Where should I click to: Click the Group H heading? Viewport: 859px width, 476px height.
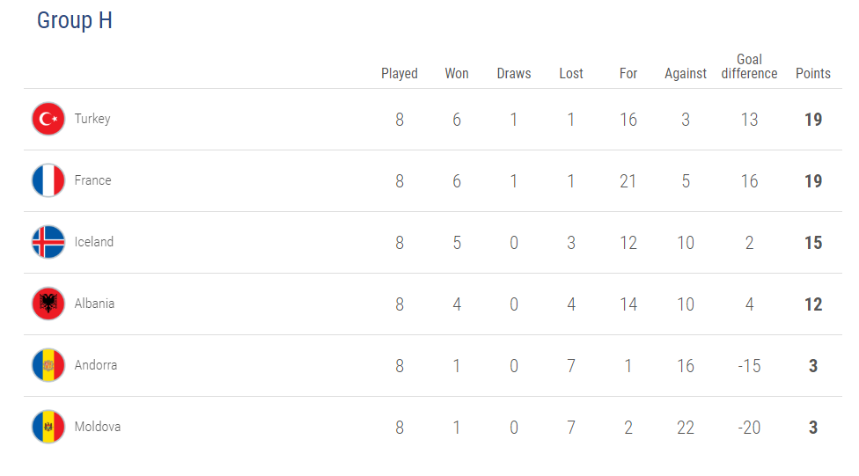coord(75,21)
